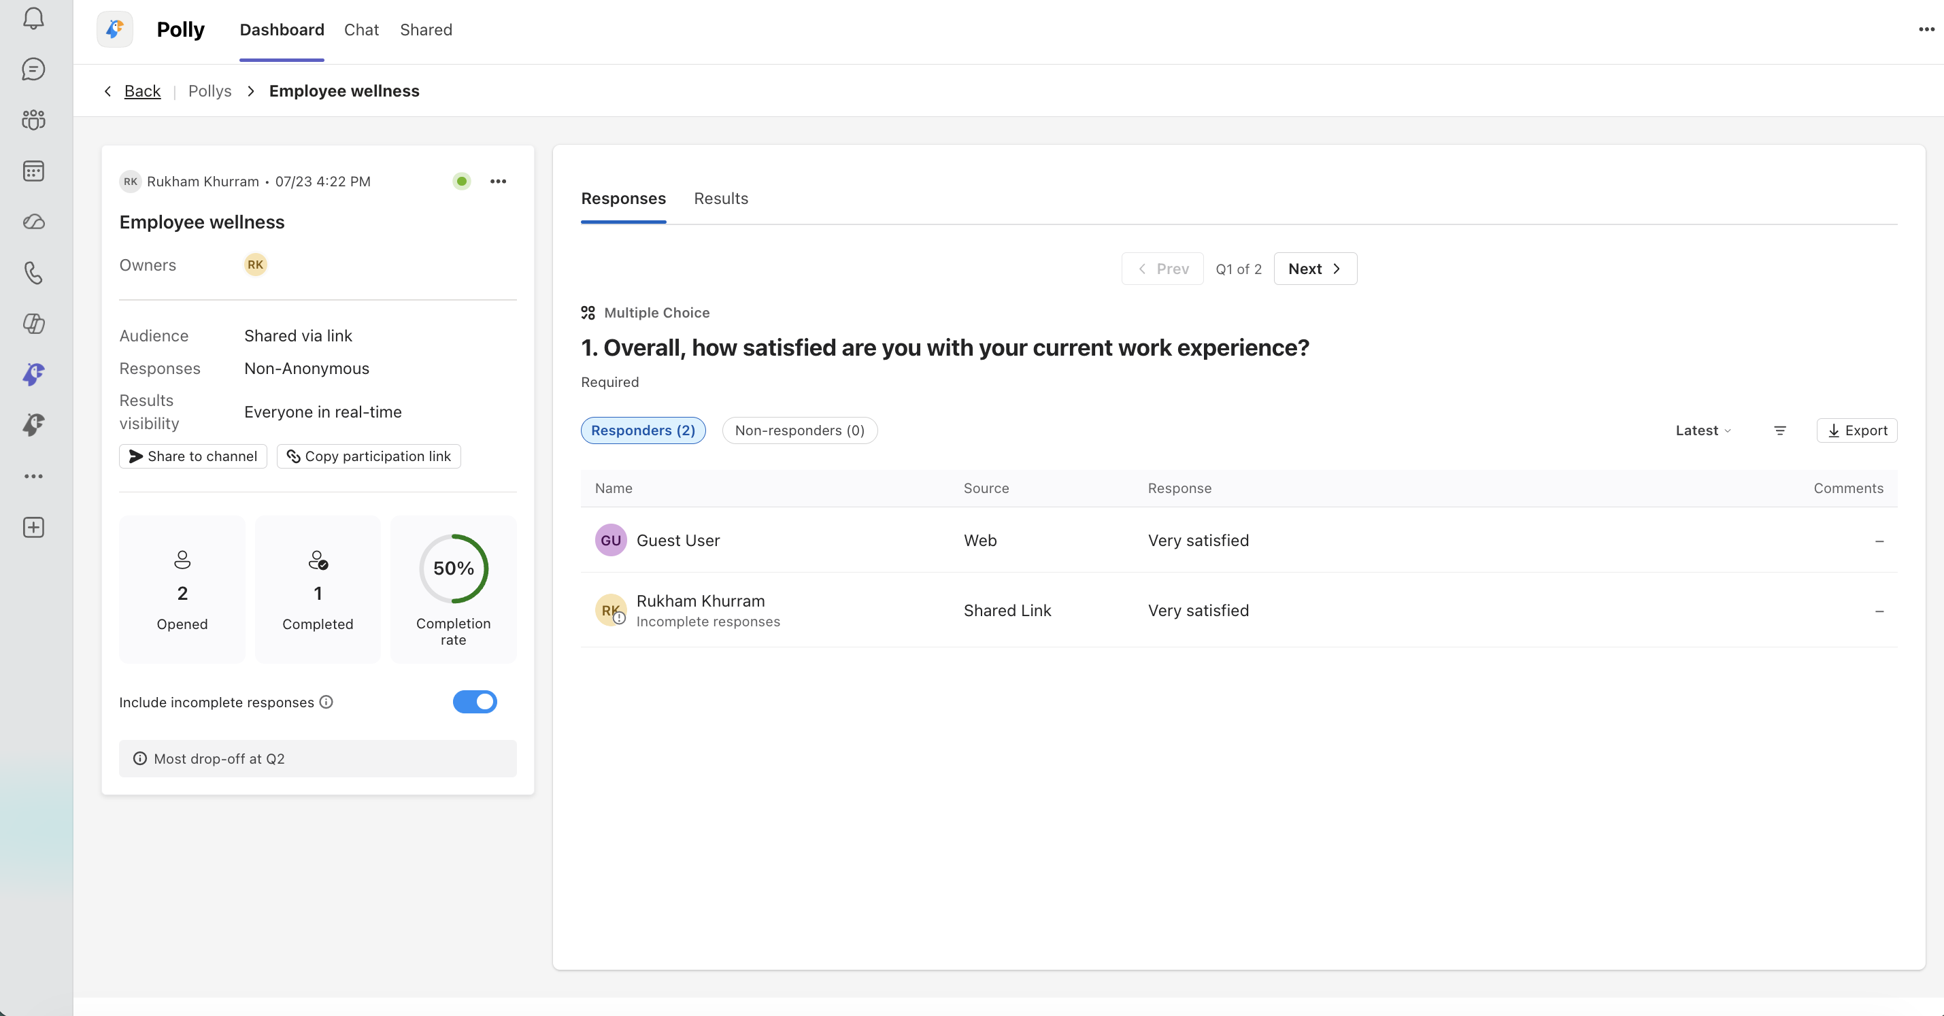
Task: Open the Activity bell icon in sidebar
Action: click(x=33, y=18)
